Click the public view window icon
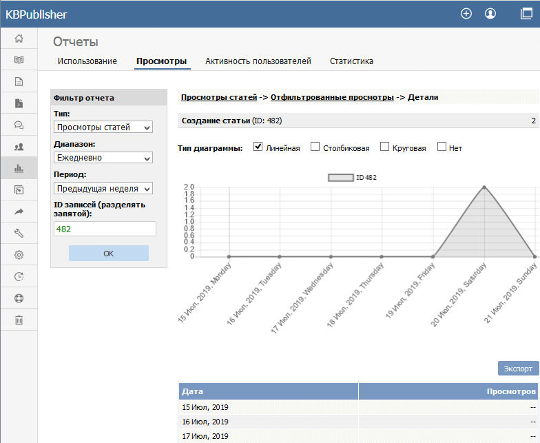The image size is (540, 443). pyautogui.click(x=526, y=14)
